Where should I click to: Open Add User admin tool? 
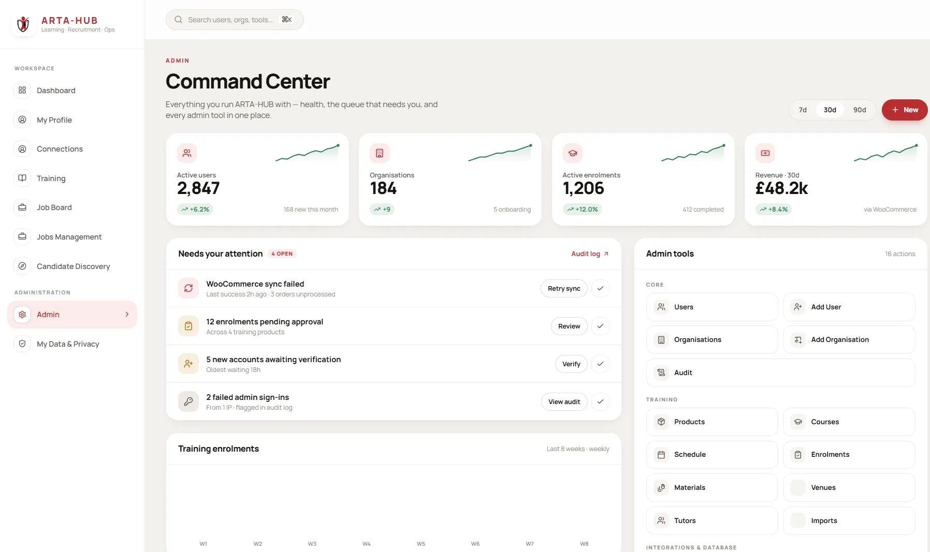(x=849, y=307)
